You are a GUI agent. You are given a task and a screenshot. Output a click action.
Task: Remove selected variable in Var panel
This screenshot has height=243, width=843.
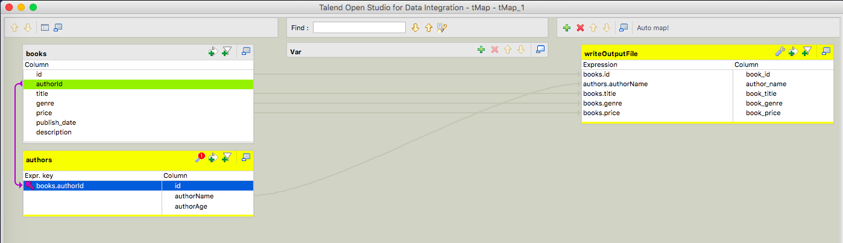point(494,49)
